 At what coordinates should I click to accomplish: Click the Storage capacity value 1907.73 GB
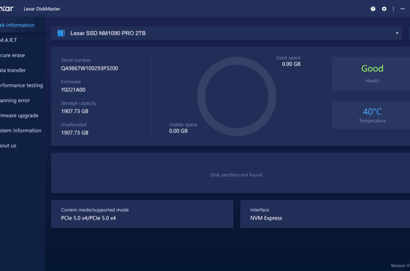pos(75,111)
